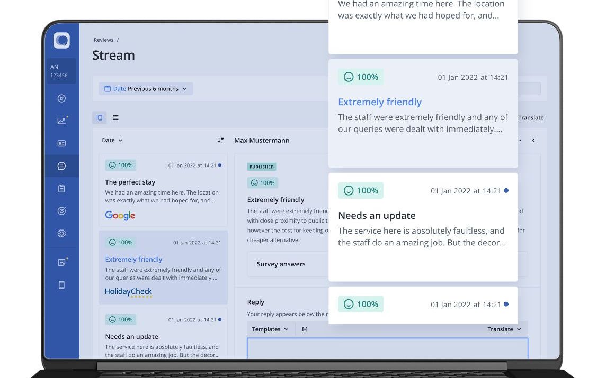Open the analytics chart icon in sidebar
The height and width of the screenshot is (378, 606).
pyautogui.click(x=62, y=121)
